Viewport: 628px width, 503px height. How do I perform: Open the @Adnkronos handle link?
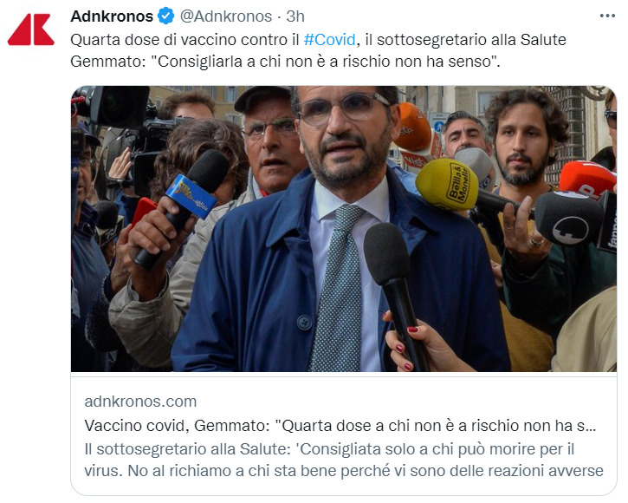click(226, 16)
